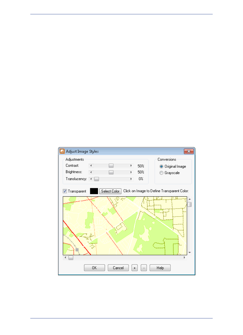Decrease Contrast with the left arrow
Image resolution: width=243 pixels, height=335 pixels.
pos(91,166)
